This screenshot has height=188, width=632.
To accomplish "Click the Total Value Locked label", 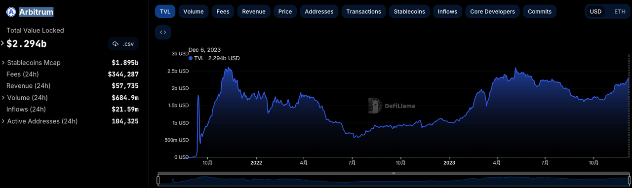I will point(35,31).
